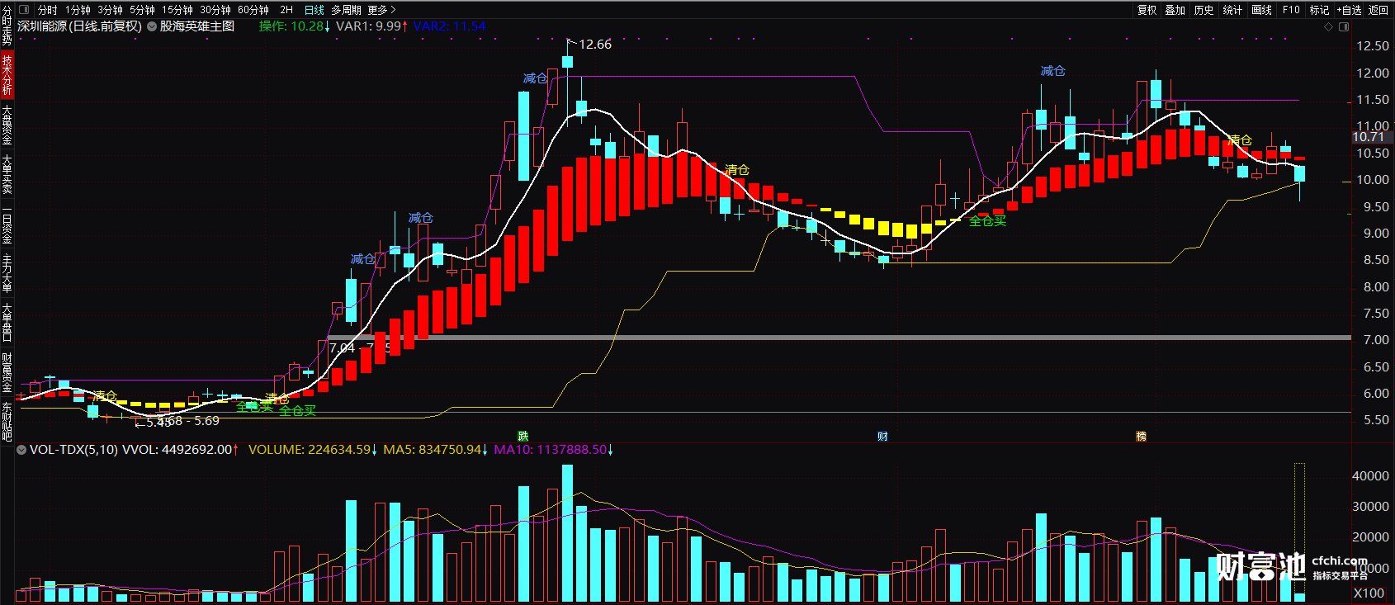
Task: Select the 1分钟 period
Action: (78, 10)
